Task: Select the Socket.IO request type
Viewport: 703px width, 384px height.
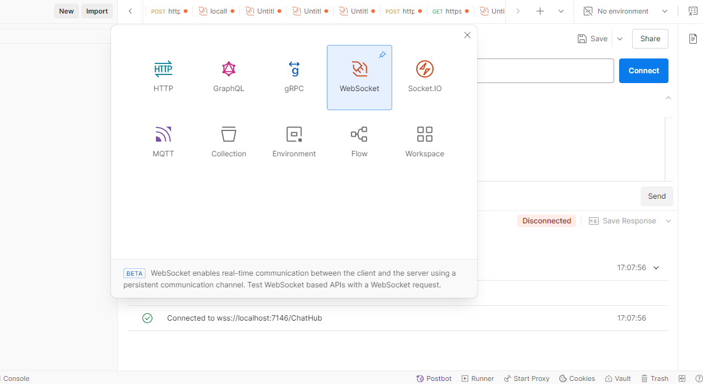Action: tap(424, 76)
